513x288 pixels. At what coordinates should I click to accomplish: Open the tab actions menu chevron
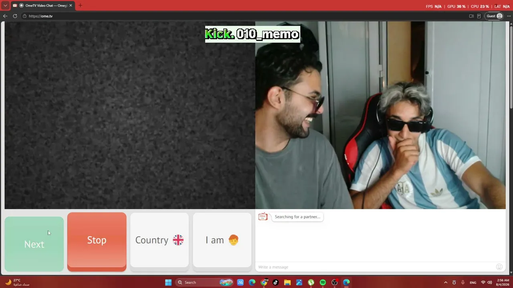[5, 6]
